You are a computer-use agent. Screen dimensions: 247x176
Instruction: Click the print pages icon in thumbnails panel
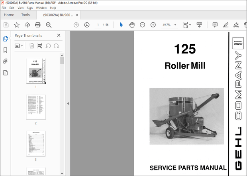click(40, 46)
